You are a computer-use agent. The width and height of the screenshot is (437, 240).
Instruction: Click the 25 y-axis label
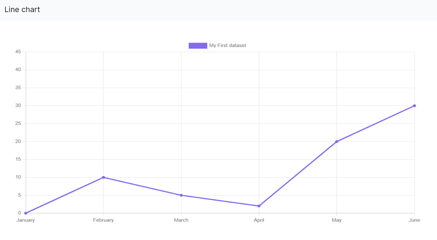[x=18, y=123]
